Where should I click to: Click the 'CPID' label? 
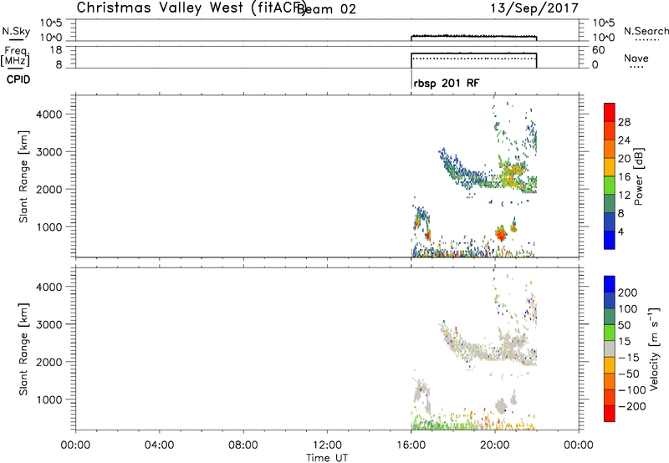pyautogui.click(x=18, y=79)
